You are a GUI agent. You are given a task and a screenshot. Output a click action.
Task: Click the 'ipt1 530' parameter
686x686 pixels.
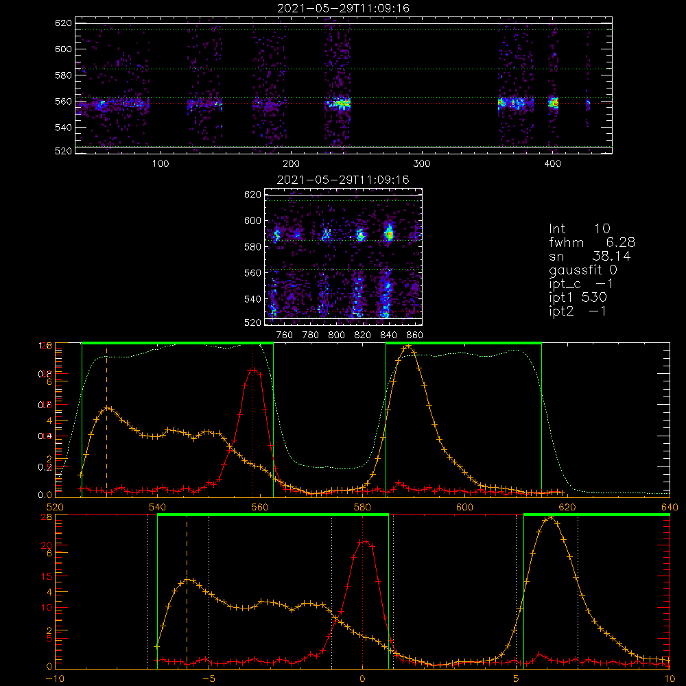(x=578, y=298)
